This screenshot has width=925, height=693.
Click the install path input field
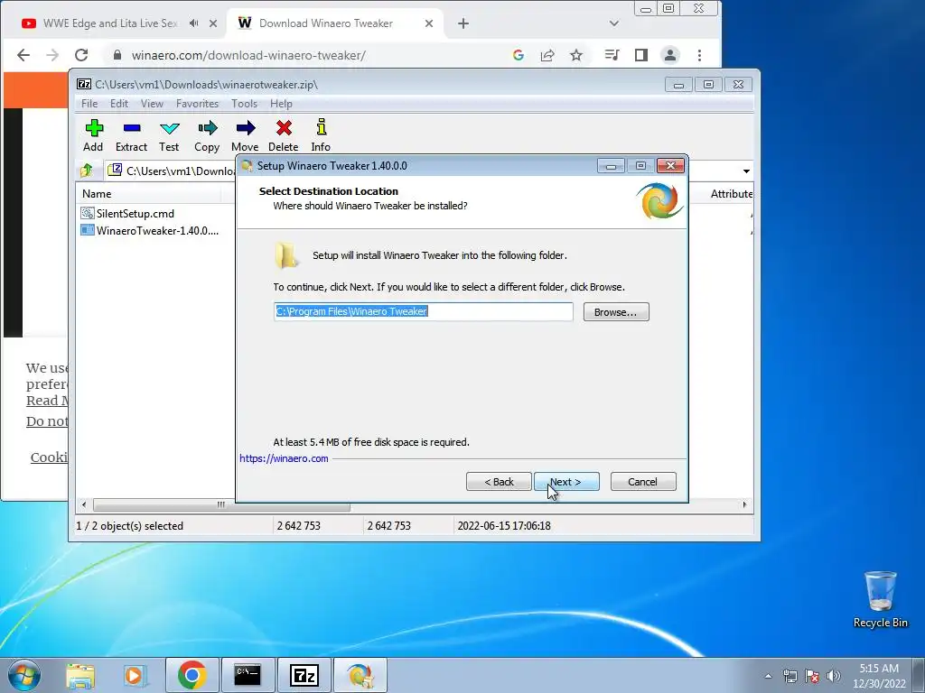[x=423, y=311]
